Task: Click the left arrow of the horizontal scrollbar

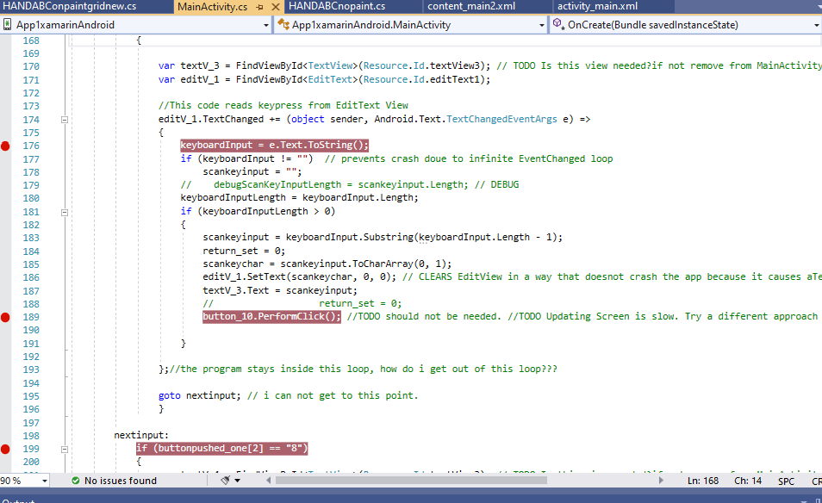Action: point(268,481)
